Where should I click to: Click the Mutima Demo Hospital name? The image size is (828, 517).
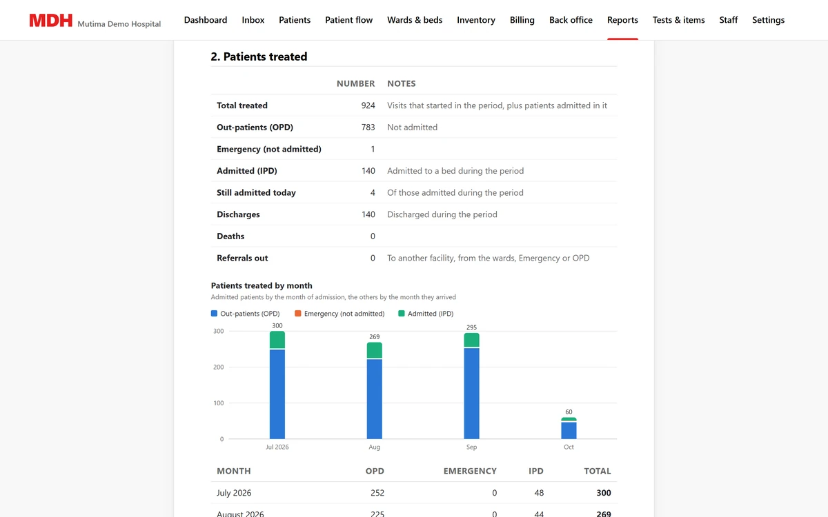point(119,23)
